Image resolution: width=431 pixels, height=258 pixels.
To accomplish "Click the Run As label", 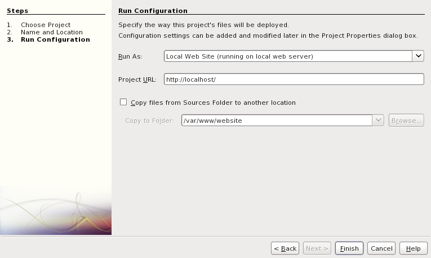I will [x=130, y=56].
